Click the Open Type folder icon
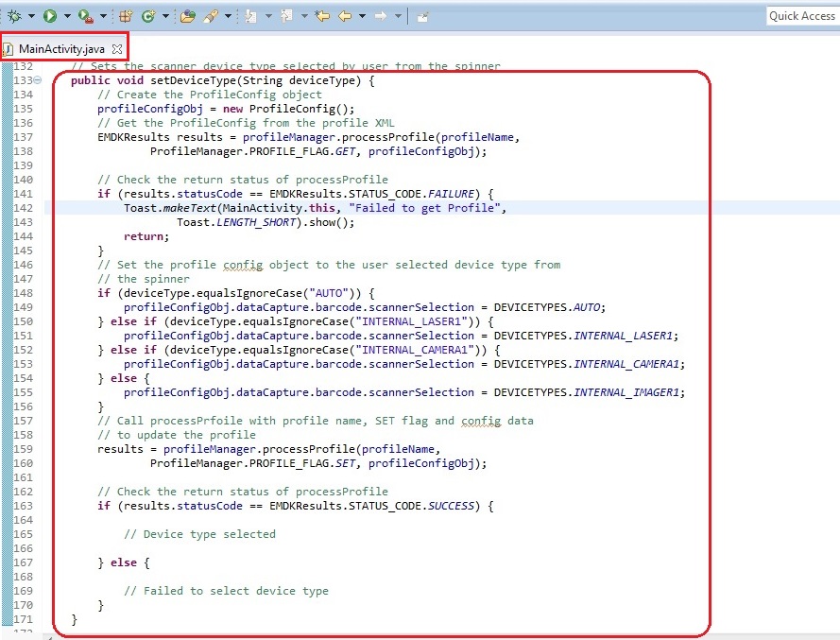The height and width of the screenshot is (640, 840). pos(187,16)
